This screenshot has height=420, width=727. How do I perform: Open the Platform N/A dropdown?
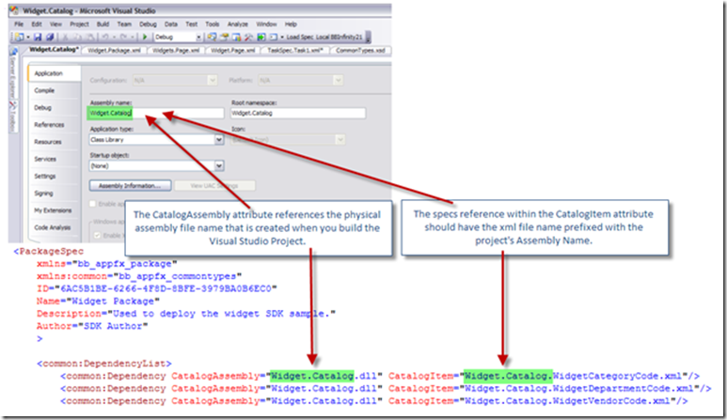point(300,80)
